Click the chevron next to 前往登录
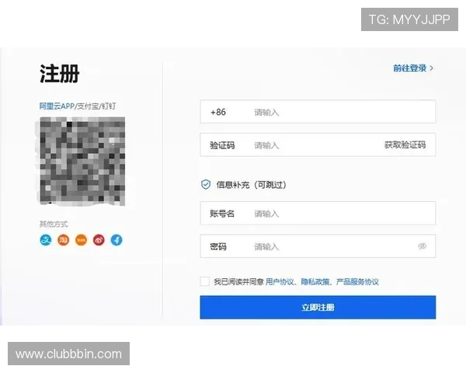The width and height of the screenshot is (466, 373). [432, 68]
